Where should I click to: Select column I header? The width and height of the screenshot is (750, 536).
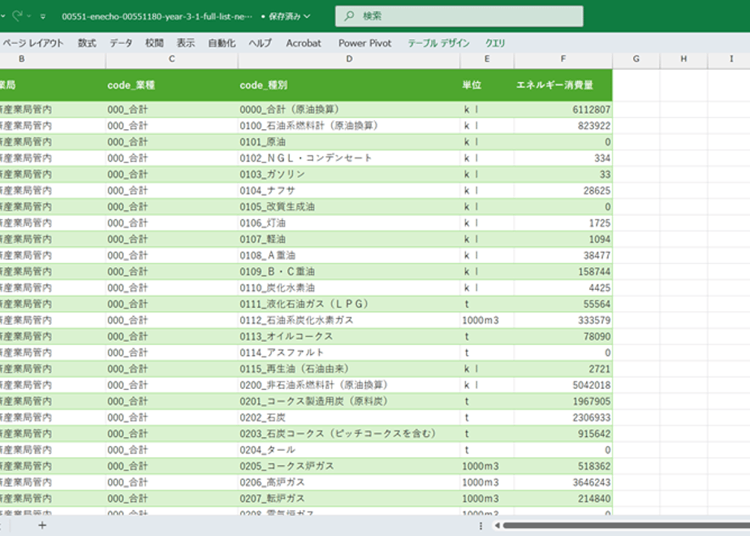click(x=729, y=58)
